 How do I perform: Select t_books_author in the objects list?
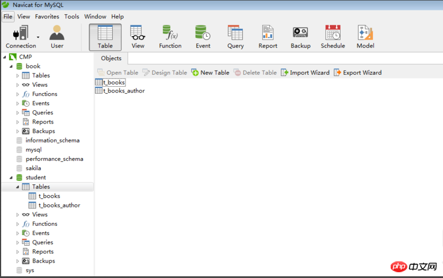[x=123, y=91]
